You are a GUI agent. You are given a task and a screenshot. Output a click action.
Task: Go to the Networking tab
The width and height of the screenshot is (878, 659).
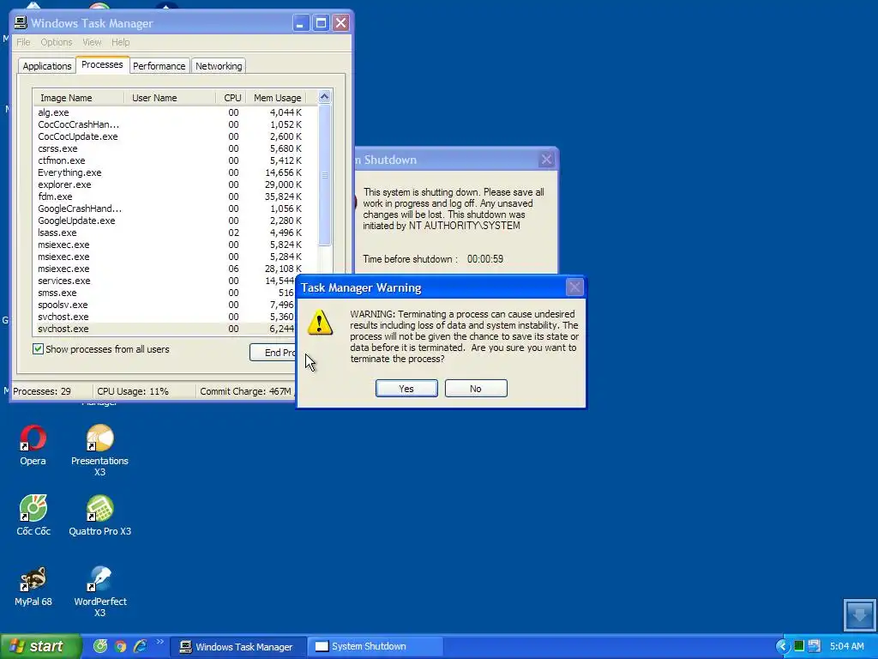(x=219, y=66)
